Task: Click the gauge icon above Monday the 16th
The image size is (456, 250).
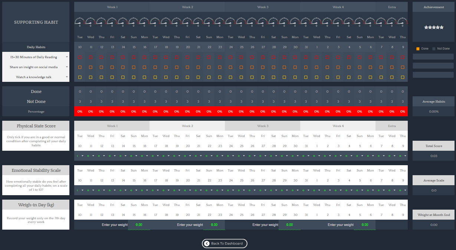Action: pyautogui.click(x=144, y=22)
